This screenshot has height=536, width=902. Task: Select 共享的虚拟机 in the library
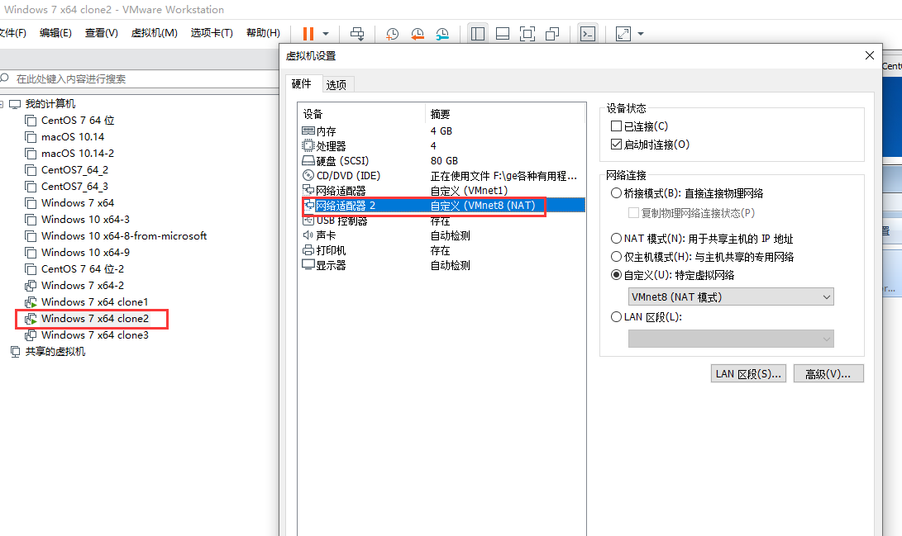(55, 352)
